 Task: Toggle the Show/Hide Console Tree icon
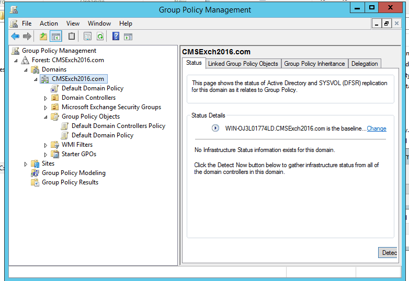[x=56, y=36]
